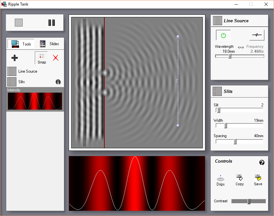Image resolution: width=274 pixels, height=216 pixels.
Task: Swap Wavelength and Frequency with arrows icon
Action: pyautogui.click(x=241, y=47)
